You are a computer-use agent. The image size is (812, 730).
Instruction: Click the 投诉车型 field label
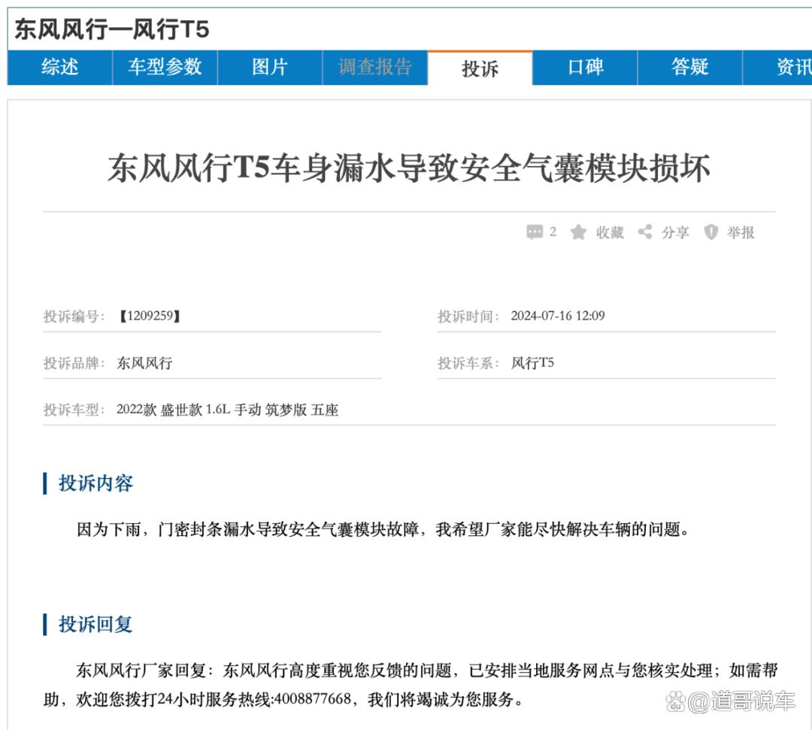coord(74,410)
